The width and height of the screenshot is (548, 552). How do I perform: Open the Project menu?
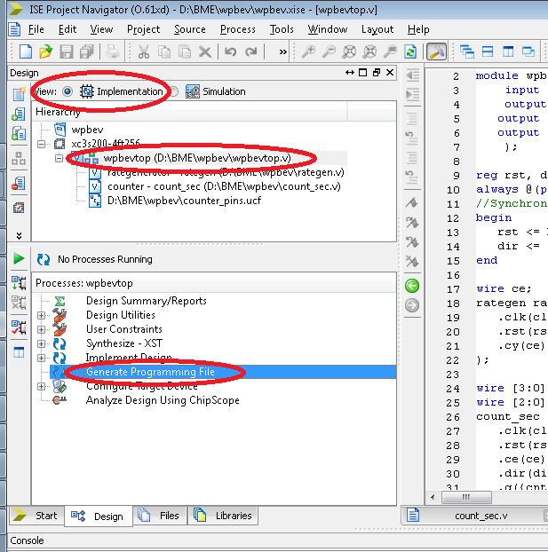(x=143, y=29)
